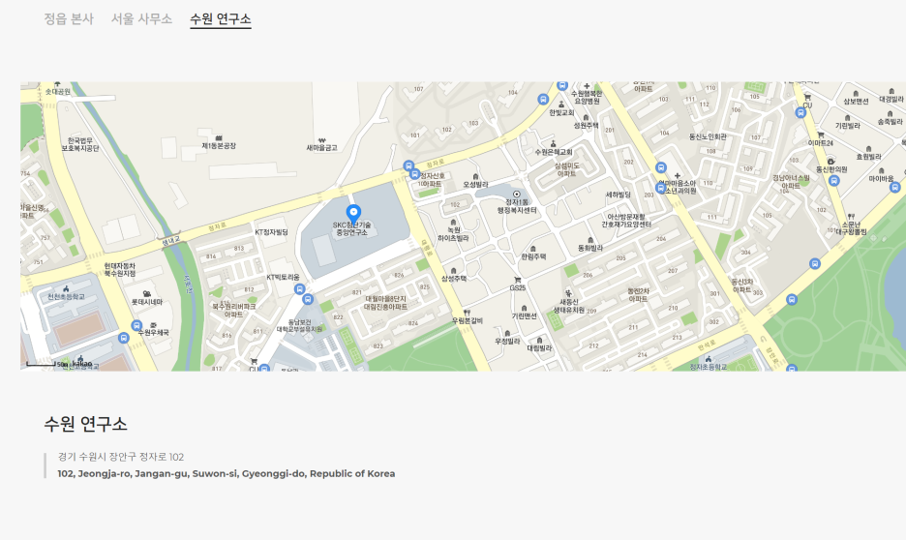Select the 정자1동 행정복지센터 marker icon
Viewport: 906px width, 540px height.
516,194
